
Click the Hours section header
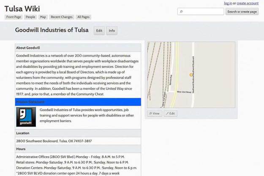tap(78, 149)
